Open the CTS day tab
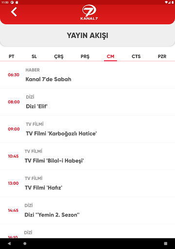 click(x=136, y=56)
